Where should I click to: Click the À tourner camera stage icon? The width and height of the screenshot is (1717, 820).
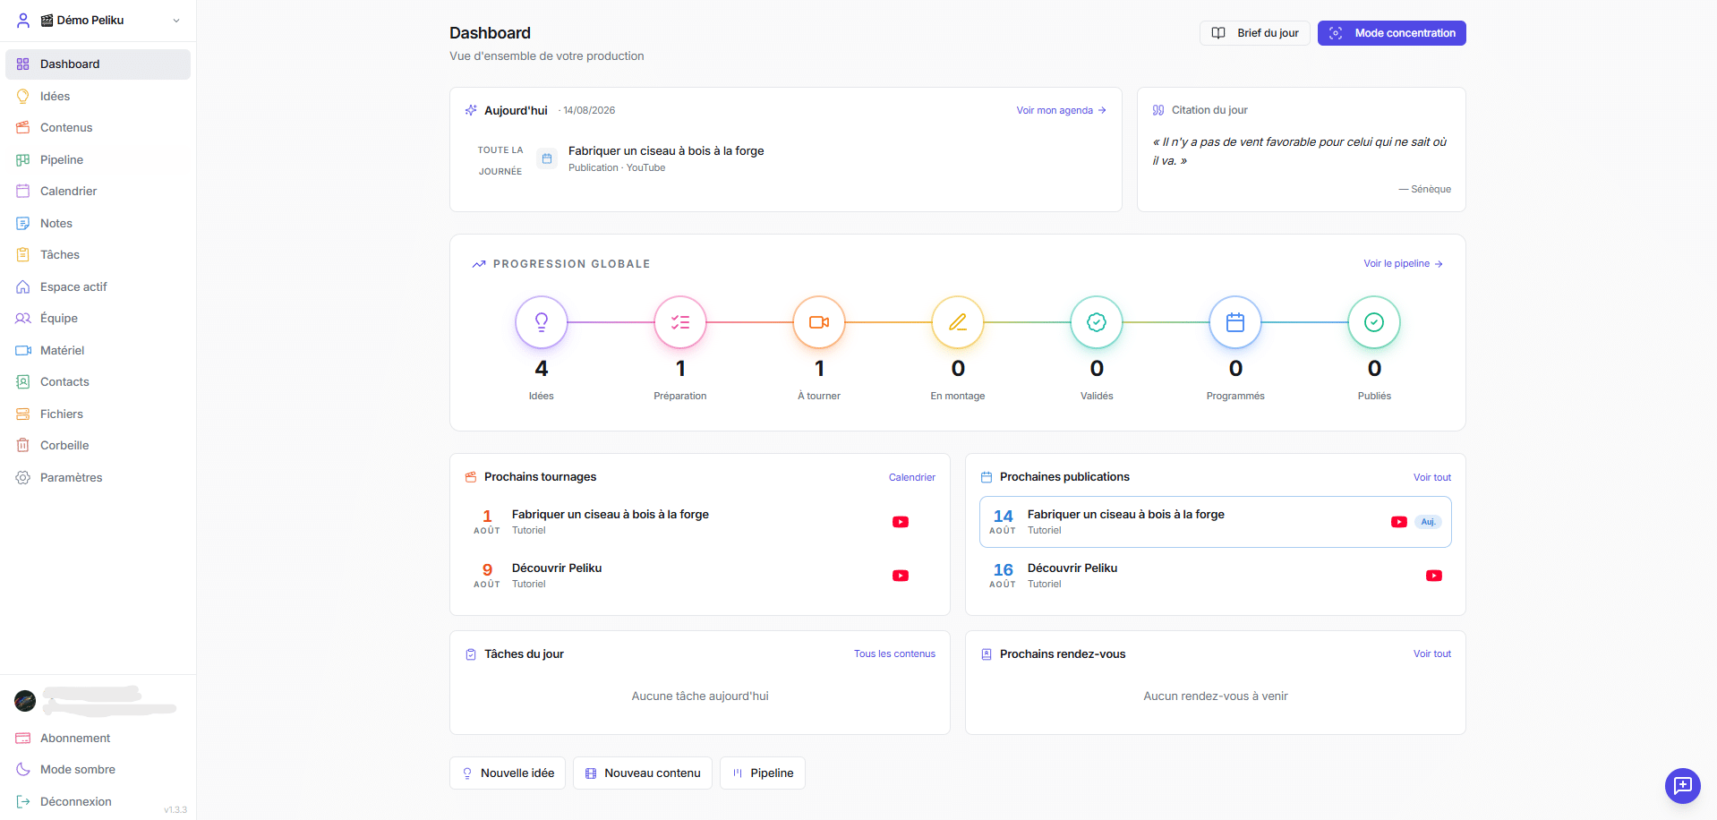click(819, 322)
